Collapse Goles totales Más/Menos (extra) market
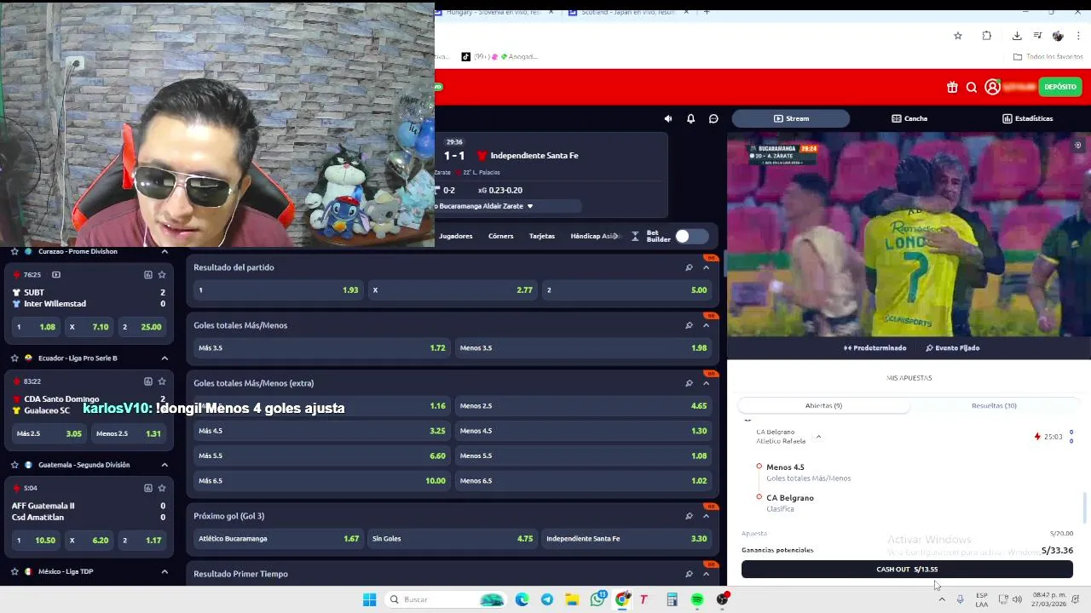The image size is (1091, 613). (x=706, y=383)
